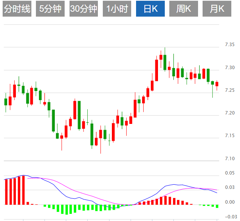Click the 7.25 price axis label
This screenshot has width=240, height=221.
230,90
